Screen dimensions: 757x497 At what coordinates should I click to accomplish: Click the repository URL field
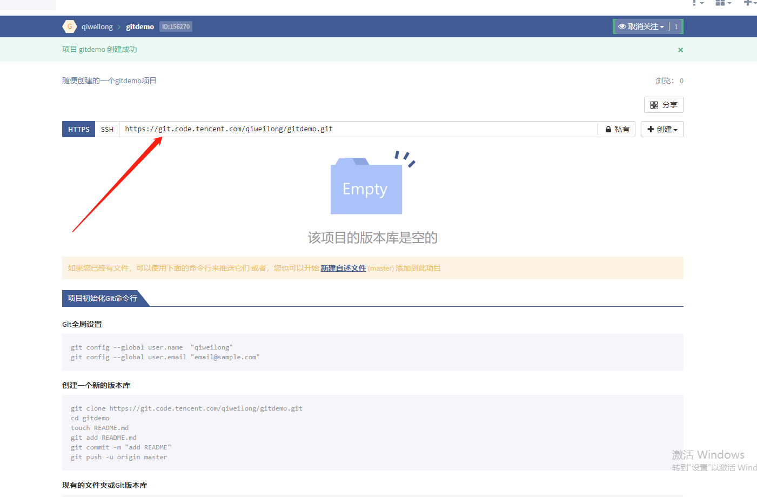[x=358, y=129]
